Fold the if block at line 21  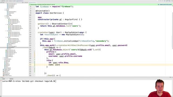pyautogui.click(x=35, y=39)
